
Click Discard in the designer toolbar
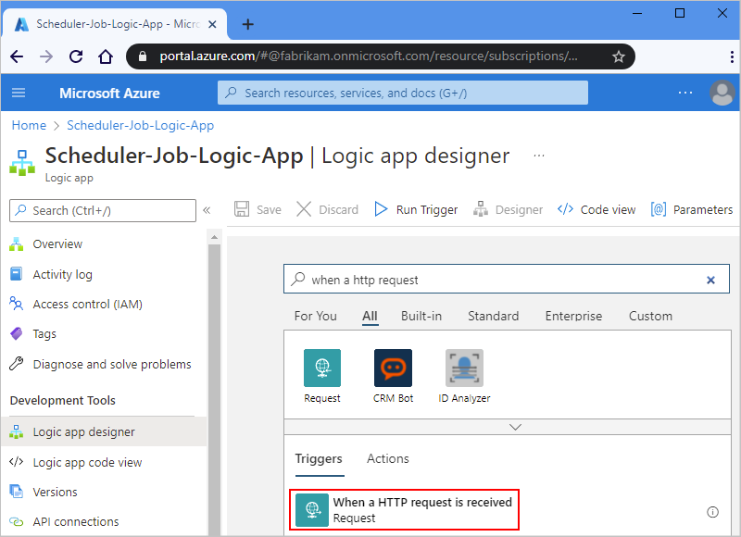pyautogui.click(x=328, y=209)
